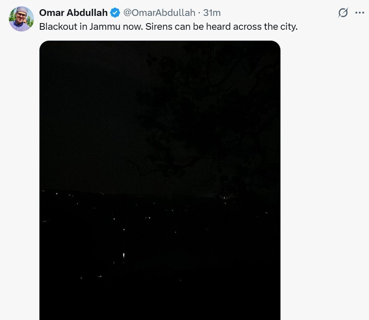Open the three-dot more options menu

360,13
